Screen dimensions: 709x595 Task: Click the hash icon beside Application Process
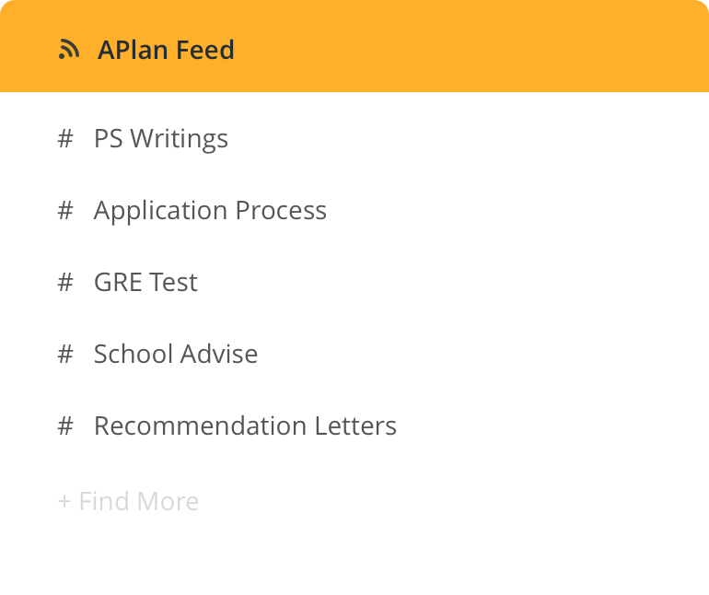65,211
